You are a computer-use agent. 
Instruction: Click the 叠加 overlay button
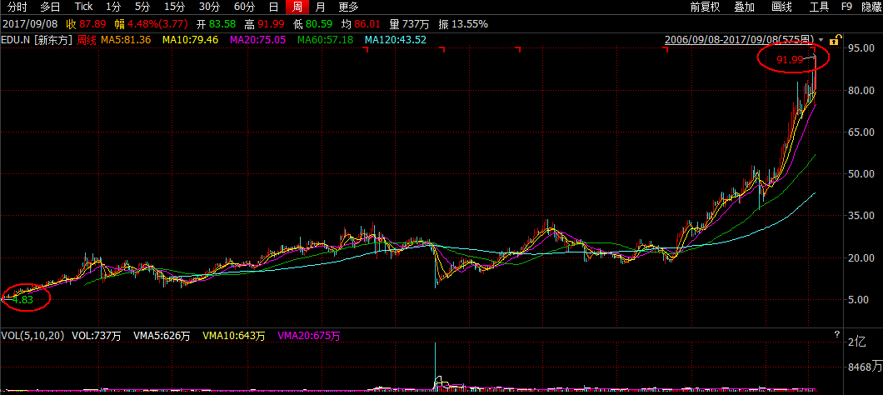click(x=744, y=7)
